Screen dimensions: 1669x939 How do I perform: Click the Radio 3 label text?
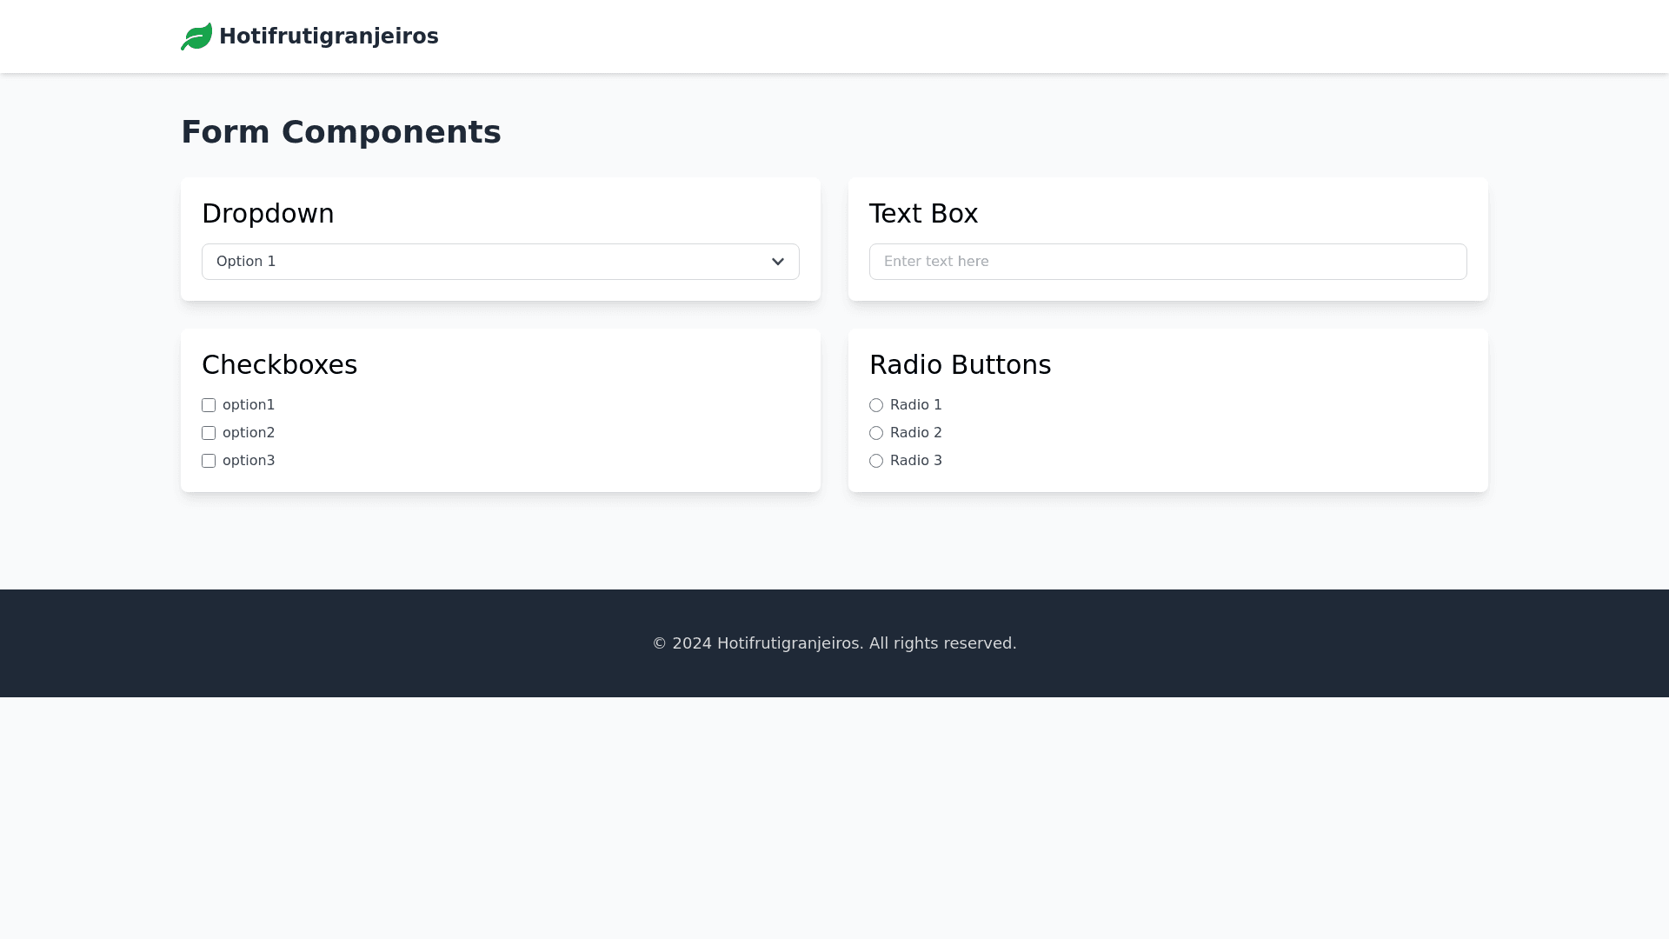[915, 461]
